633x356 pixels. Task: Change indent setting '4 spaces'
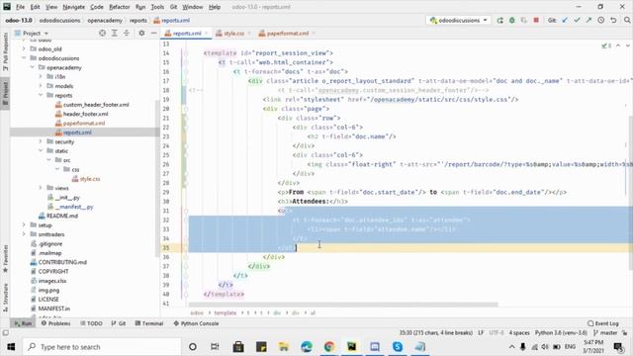(x=519, y=333)
